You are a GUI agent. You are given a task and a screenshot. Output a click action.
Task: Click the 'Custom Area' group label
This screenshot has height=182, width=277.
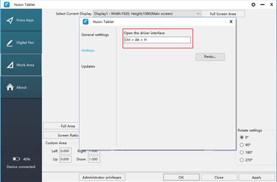(56, 143)
